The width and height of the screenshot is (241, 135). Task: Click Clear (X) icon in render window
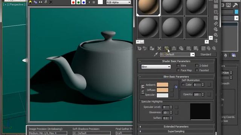pyautogui.click(x=51, y=2)
